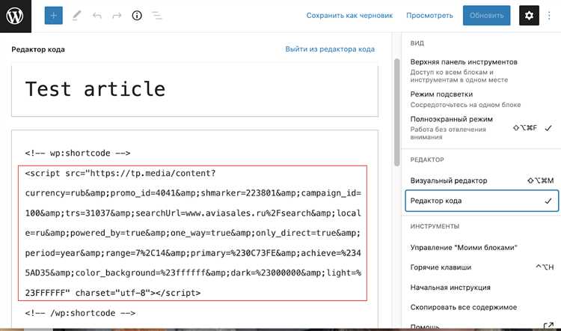This screenshot has width=561, height=331.
Task: Select Редактор кода menu item
Action: pyautogui.click(x=482, y=201)
